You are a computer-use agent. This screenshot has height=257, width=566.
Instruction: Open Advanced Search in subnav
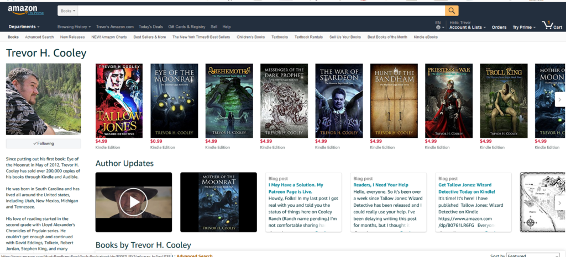click(39, 37)
